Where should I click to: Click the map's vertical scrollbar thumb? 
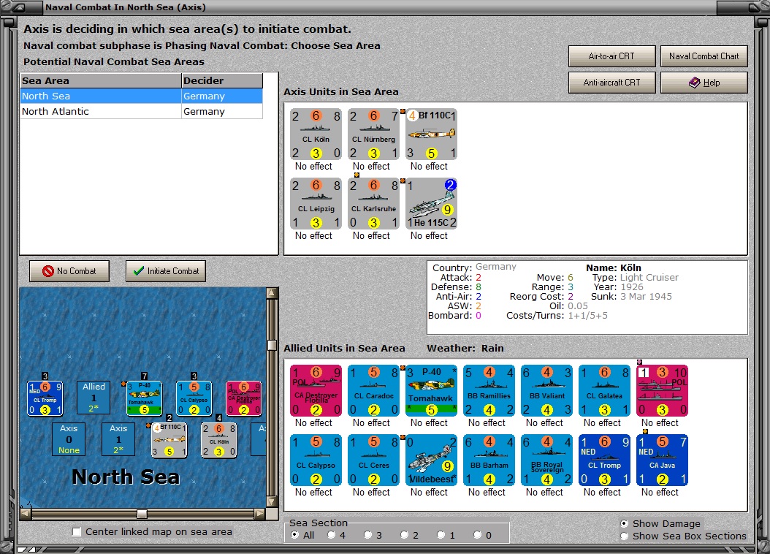tap(272, 345)
